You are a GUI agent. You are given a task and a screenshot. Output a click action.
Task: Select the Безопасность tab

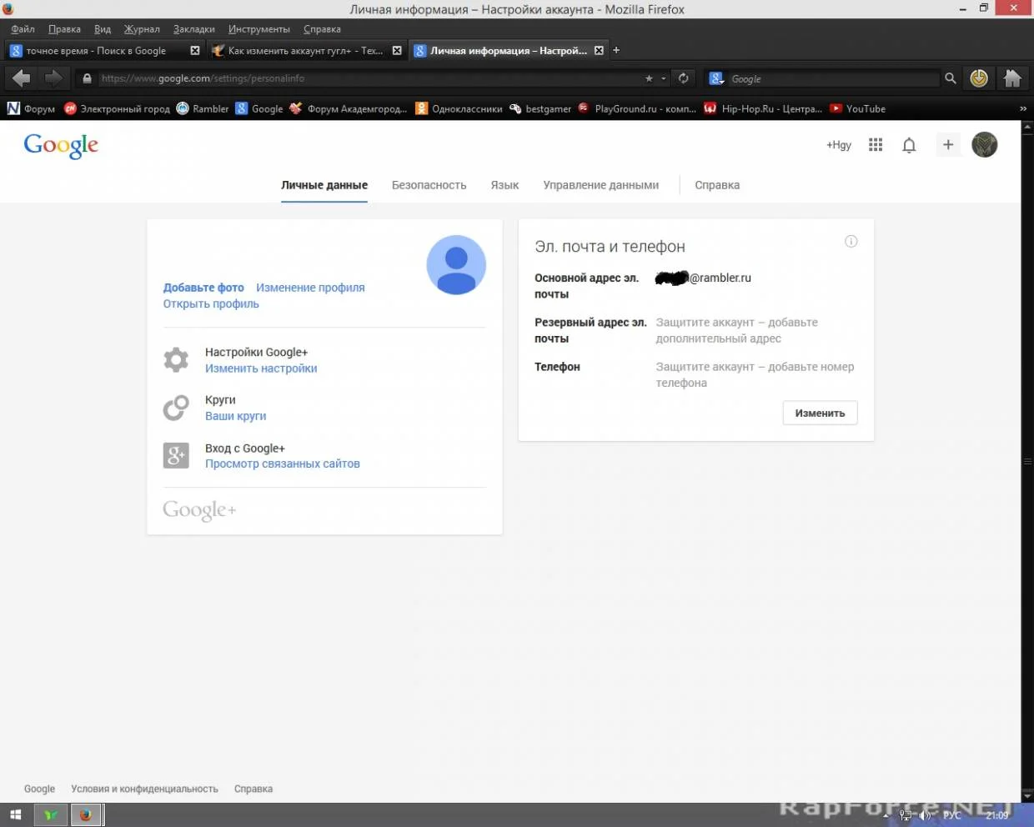429,185
